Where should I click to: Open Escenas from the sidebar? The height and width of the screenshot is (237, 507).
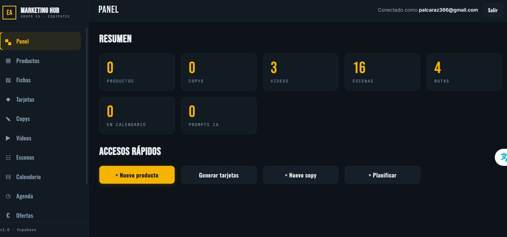pyautogui.click(x=41, y=158)
